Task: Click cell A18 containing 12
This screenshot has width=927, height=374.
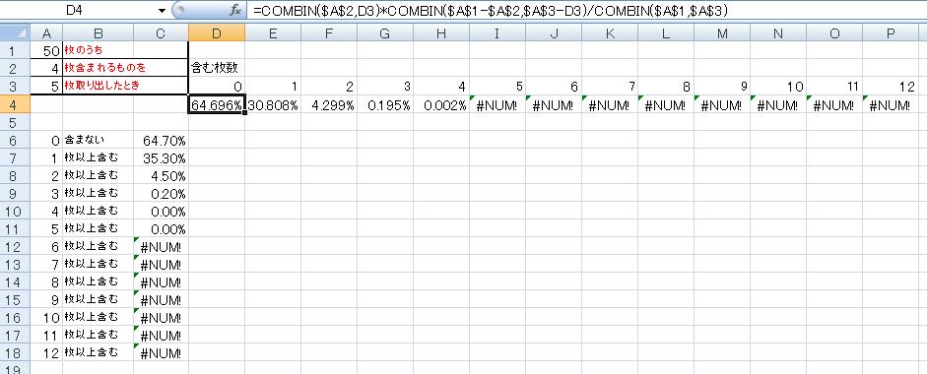Action: tap(46, 353)
